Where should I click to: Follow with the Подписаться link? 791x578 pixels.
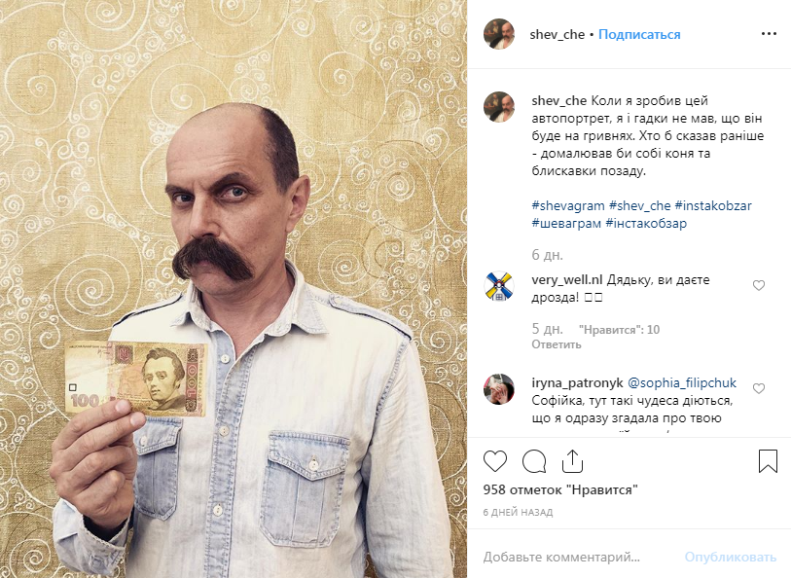[x=639, y=34]
